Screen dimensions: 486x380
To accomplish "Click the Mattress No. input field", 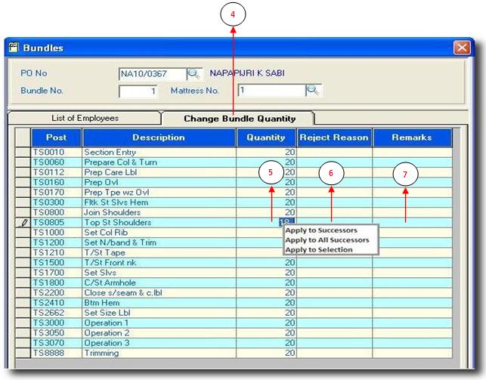I will 271,91.
